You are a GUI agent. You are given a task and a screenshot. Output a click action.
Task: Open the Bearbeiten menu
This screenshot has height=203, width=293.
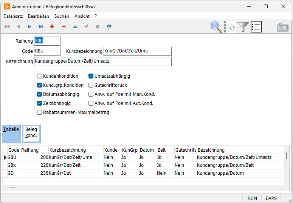tap(39, 16)
